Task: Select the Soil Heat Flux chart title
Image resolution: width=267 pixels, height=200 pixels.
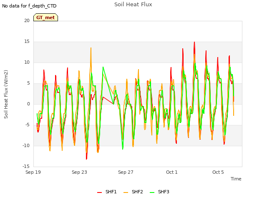Action: pos(133,5)
